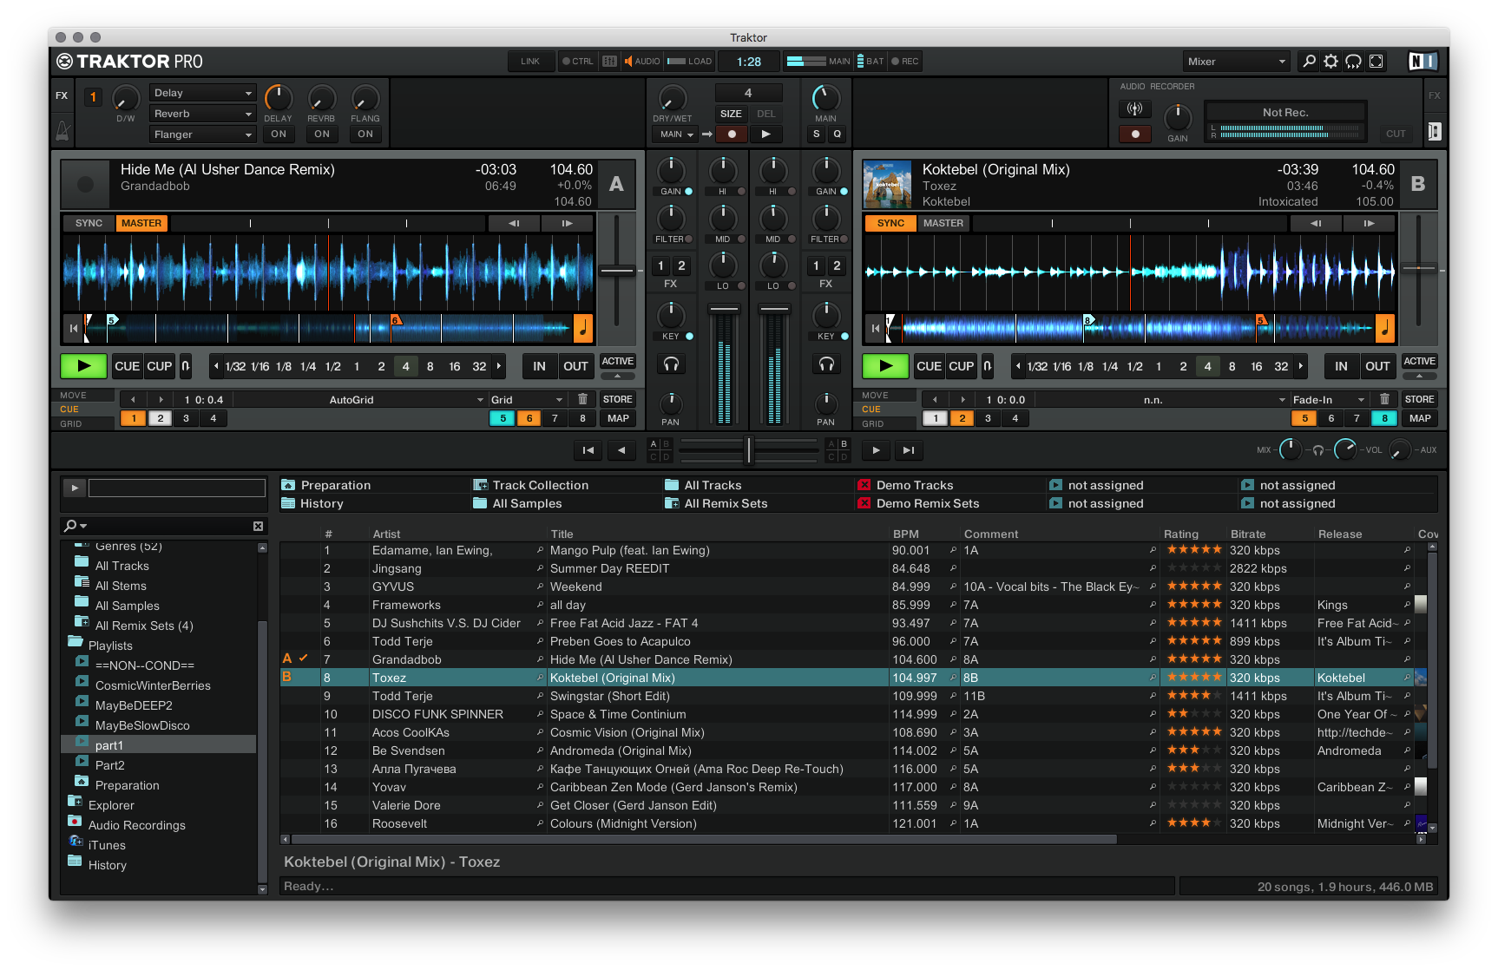The image size is (1498, 970).
Task: Open Demo Tracks favorite
Action: (x=915, y=485)
